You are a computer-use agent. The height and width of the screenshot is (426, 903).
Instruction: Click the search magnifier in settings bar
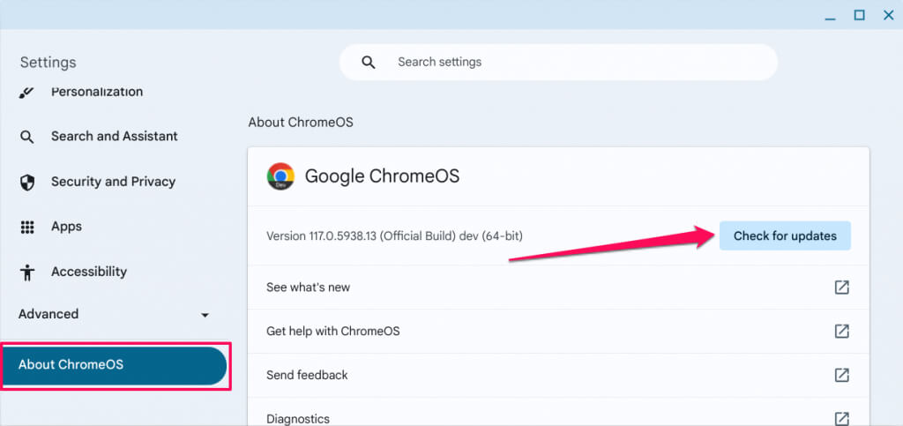[369, 63]
